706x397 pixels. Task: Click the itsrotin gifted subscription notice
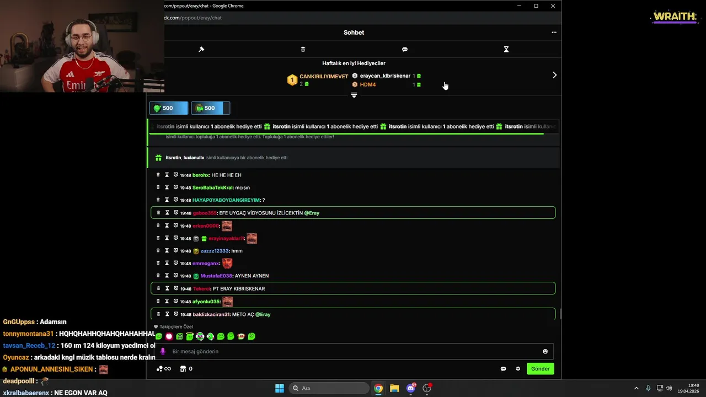[354, 158]
